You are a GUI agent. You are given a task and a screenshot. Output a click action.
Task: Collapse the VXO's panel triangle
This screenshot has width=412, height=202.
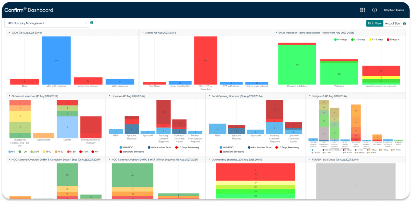(9, 33)
